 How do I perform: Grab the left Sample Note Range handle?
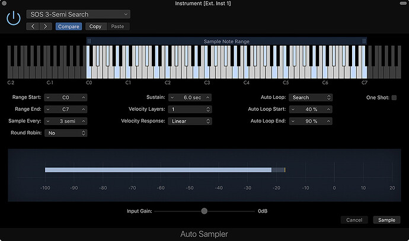89,41
